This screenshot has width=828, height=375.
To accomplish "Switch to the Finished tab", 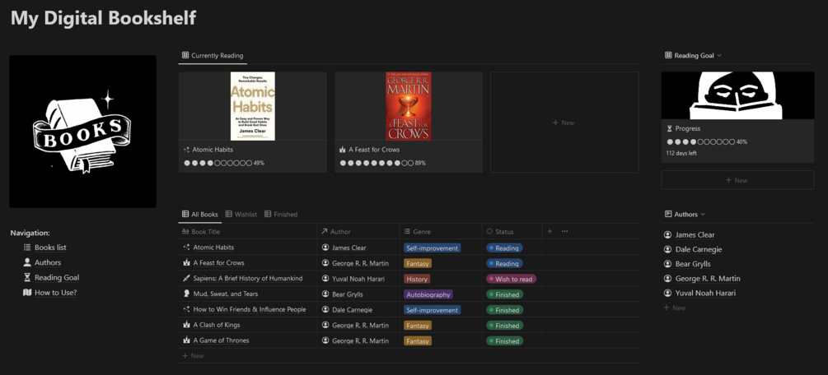I will click(281, 214).
